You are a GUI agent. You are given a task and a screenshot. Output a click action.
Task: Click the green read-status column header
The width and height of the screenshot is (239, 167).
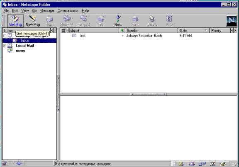point(122,31)
